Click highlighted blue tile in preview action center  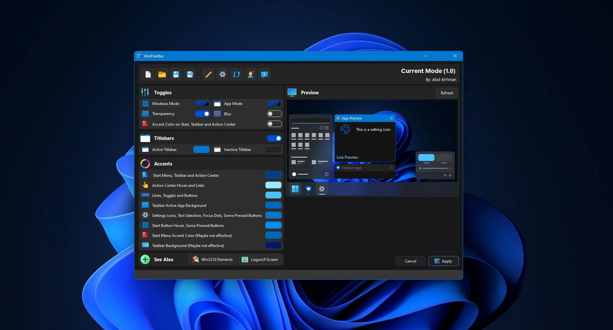426,157
